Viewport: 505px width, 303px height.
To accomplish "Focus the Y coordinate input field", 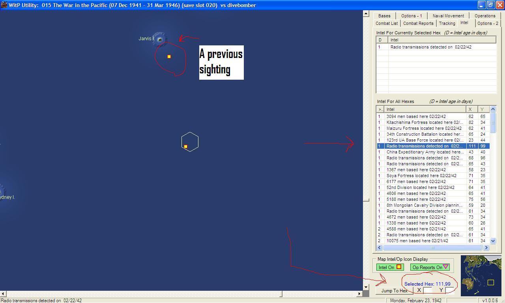I will (x=450, y=290).
